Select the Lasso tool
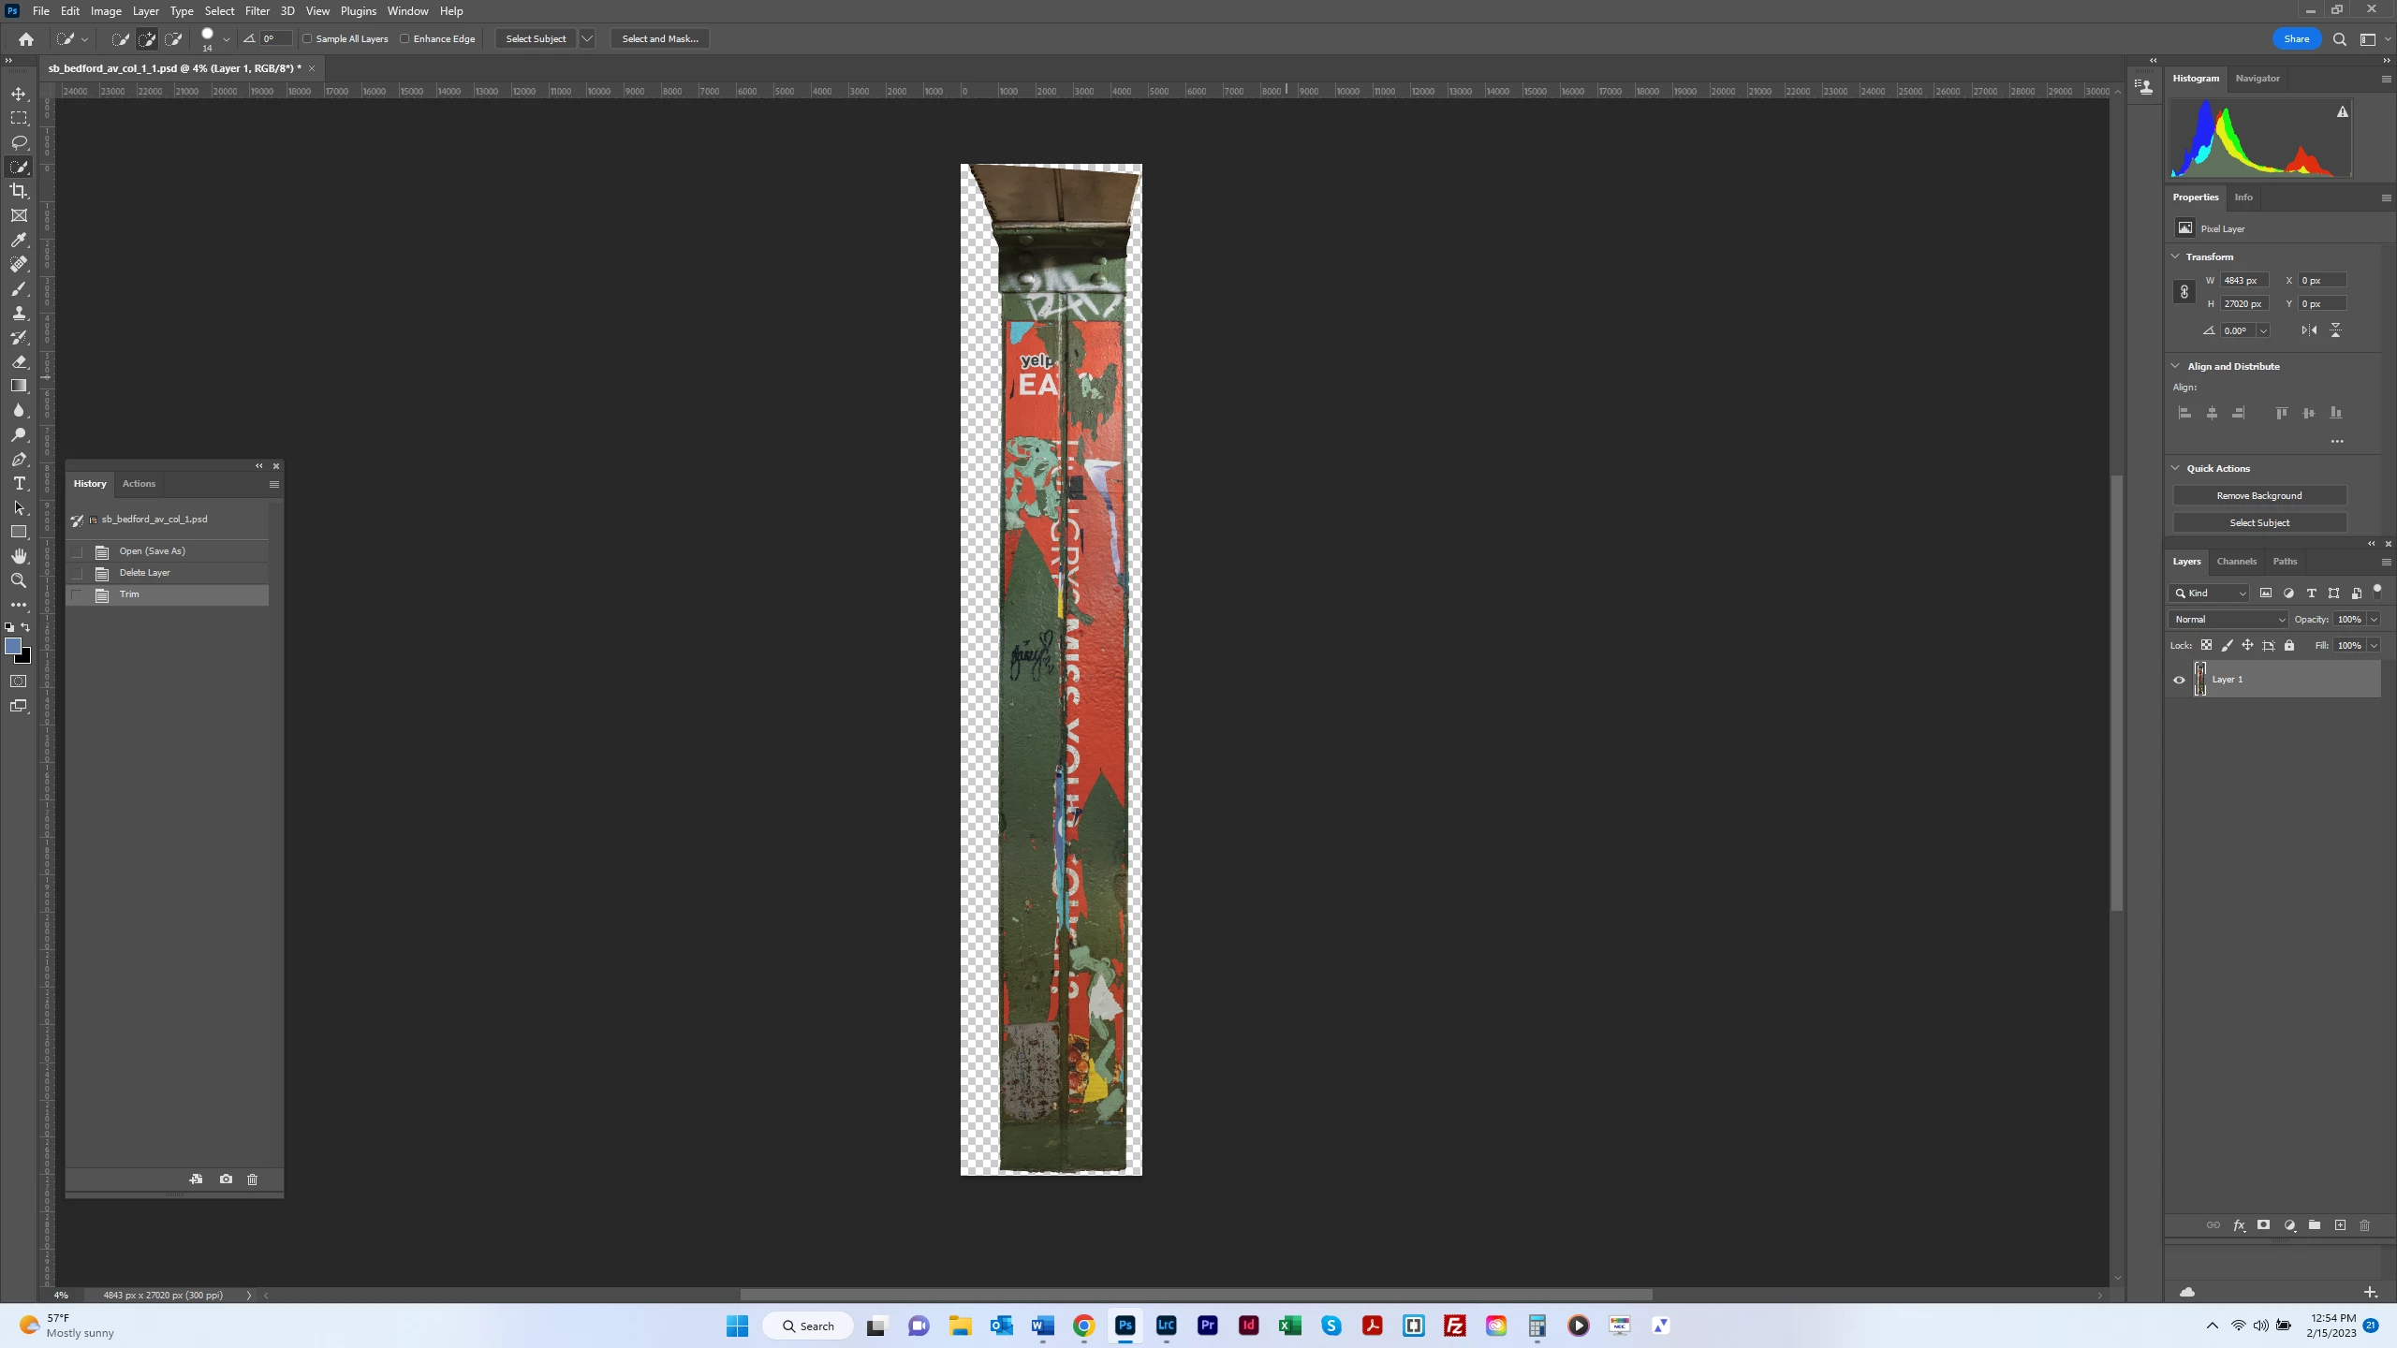This screenshot has width=2397, height=1348. point(19,142)
